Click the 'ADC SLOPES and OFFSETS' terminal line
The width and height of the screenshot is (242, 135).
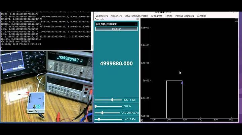point(15,41)
